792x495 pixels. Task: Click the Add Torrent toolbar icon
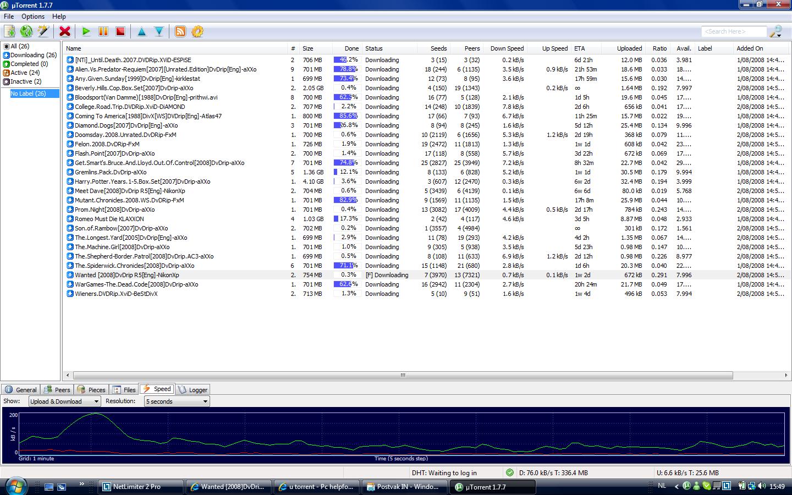pyautogui.click(x=10, y=31)
